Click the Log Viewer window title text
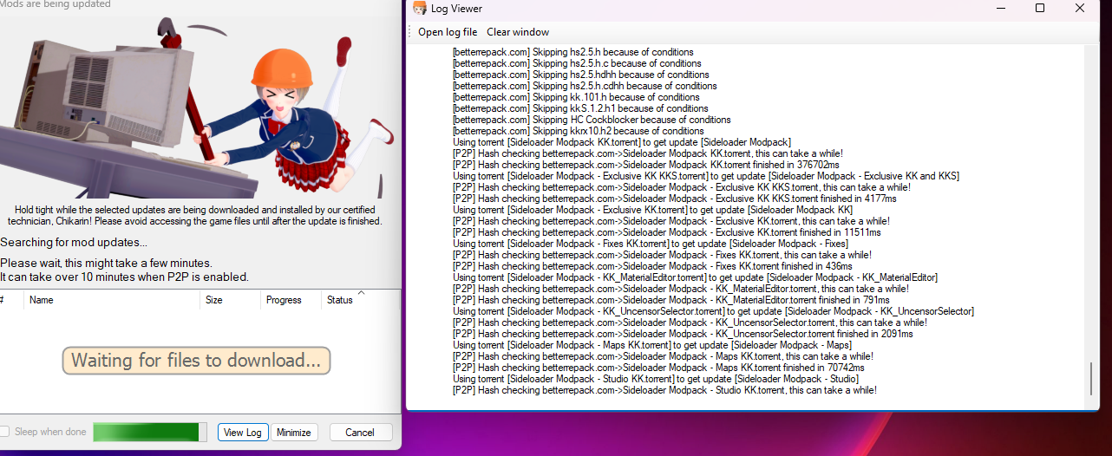The image size is (1112, 456). tap(456, 9)
